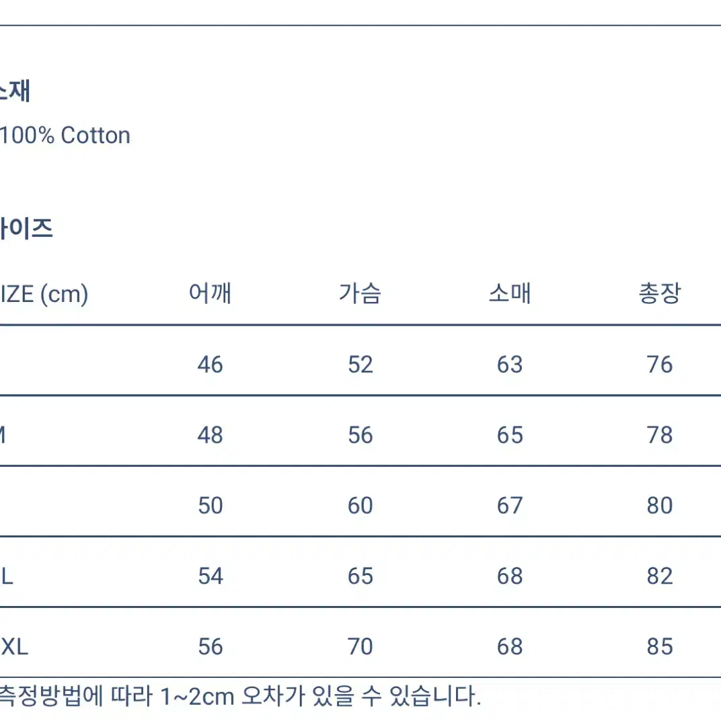This screenshot has width=721, height=721.
Task: Select the 총장 column header
Action: pyautogui.click(x=660, y=293)
